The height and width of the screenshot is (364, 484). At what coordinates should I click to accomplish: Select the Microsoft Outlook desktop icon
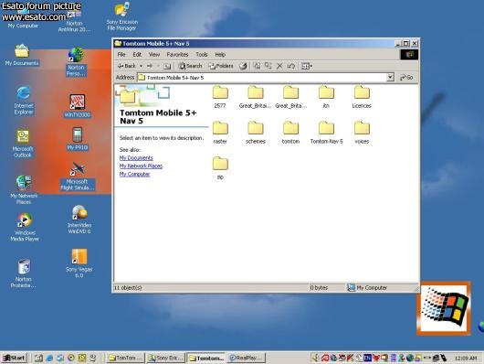[23, 144]
